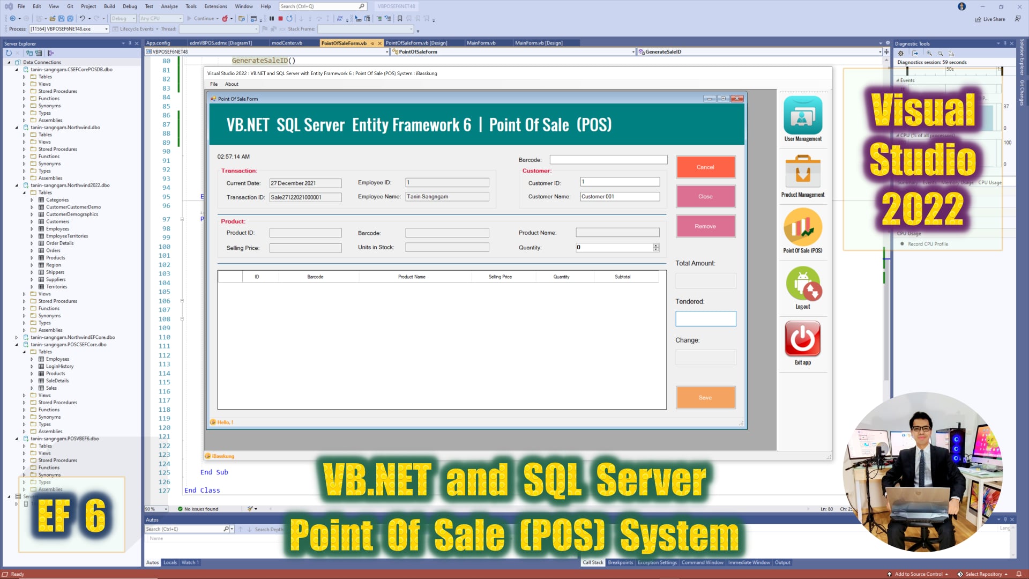Click the Search (Ctrl+Q) box
This screenshot has width=1029, height=579.
tap(323, 6)
